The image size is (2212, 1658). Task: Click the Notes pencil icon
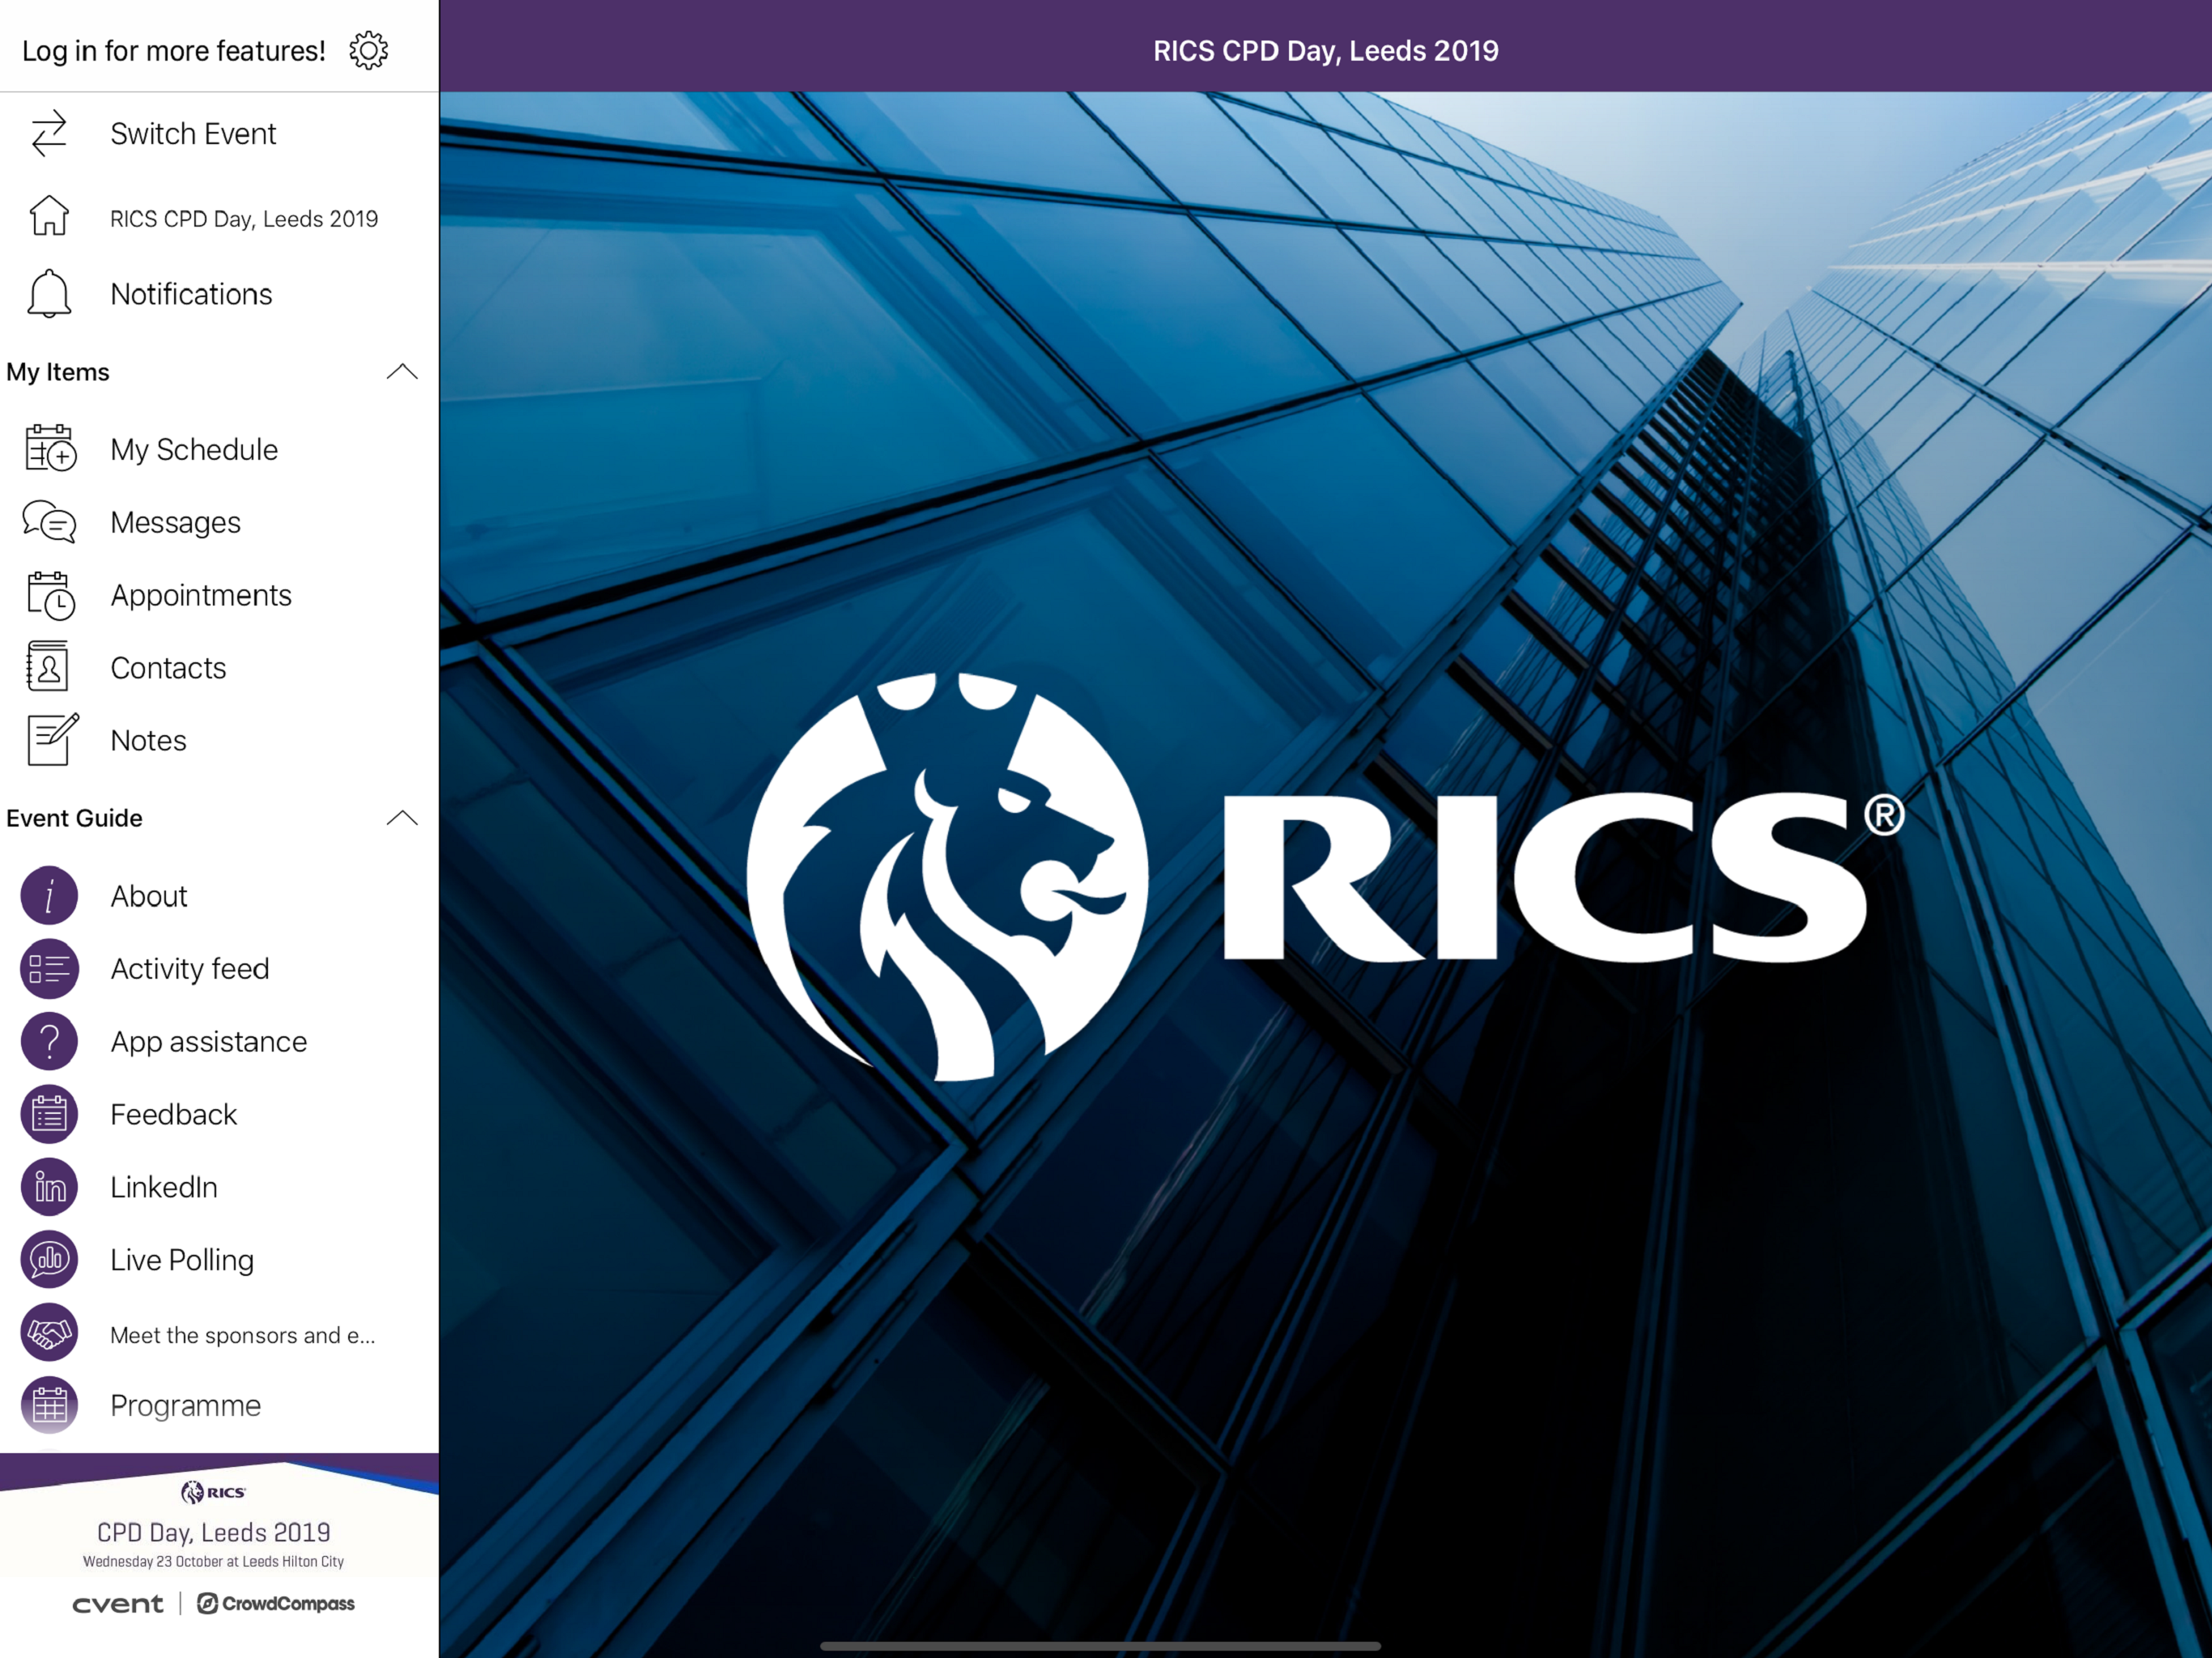pos(52,740)
